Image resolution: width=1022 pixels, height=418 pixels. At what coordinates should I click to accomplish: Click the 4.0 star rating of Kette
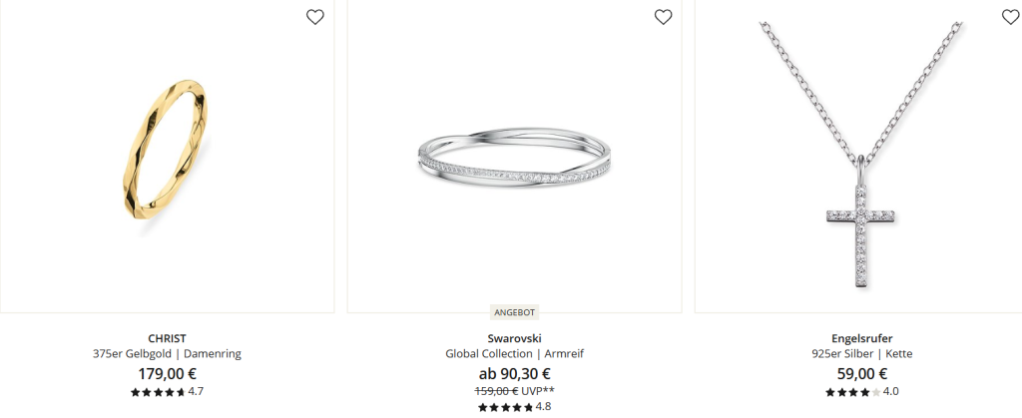(861, 392)
